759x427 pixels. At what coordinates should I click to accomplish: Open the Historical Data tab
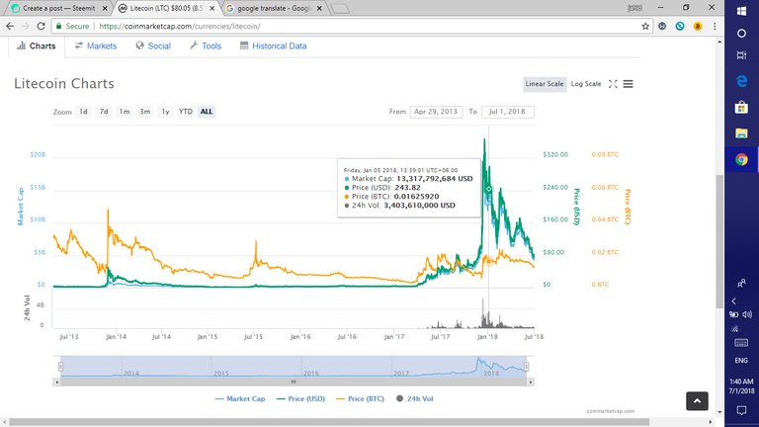273,45
